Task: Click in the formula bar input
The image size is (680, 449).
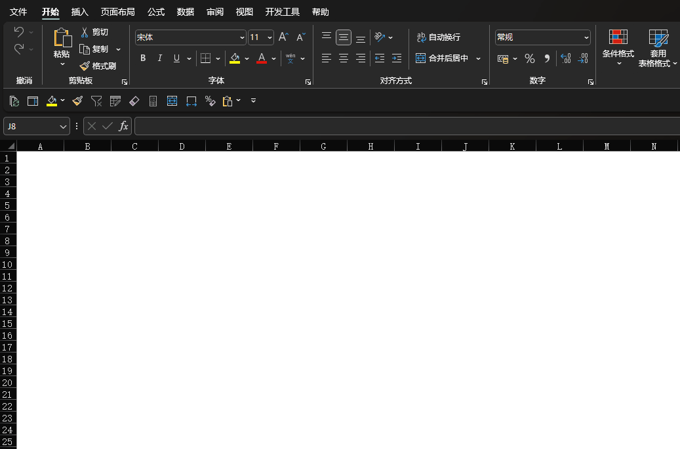Action: pos(407,126)
